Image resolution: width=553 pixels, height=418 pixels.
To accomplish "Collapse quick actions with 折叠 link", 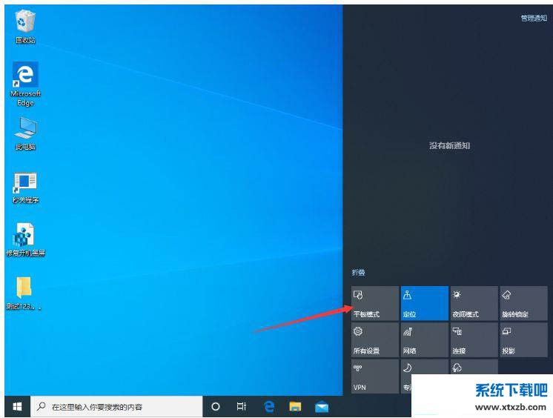I will (x=358, y=273).
